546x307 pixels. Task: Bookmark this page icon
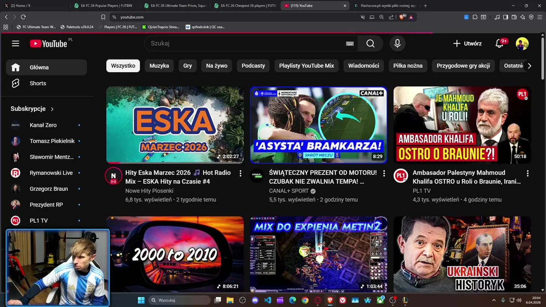(x=103, y=17)
